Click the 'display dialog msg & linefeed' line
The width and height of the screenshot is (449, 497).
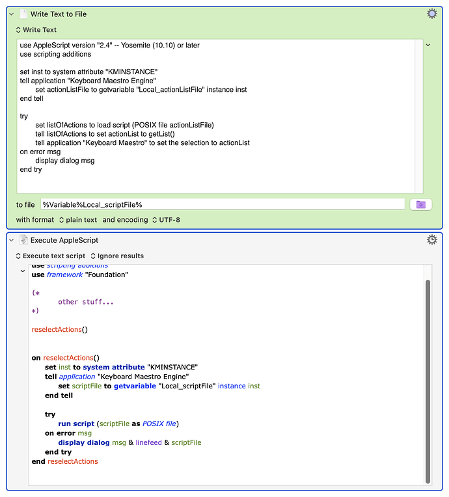click(129, 442)
